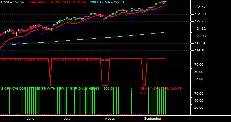Click the 127.70 price axis value

(200, 21)
